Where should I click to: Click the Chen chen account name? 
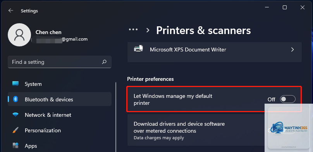pos(48,32)
